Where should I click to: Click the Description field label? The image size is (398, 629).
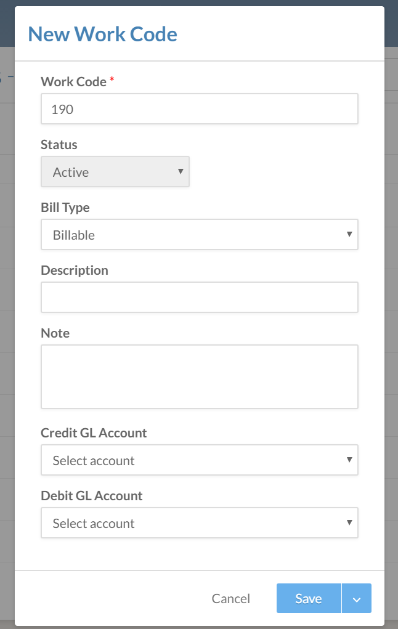tap(75, 270)
